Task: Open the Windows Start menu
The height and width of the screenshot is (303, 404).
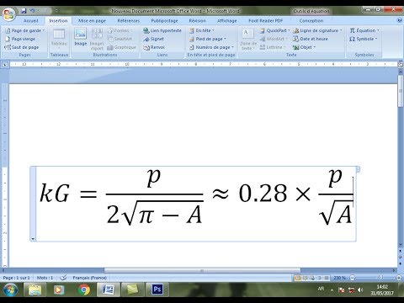Action: click(x=10, y=290)
